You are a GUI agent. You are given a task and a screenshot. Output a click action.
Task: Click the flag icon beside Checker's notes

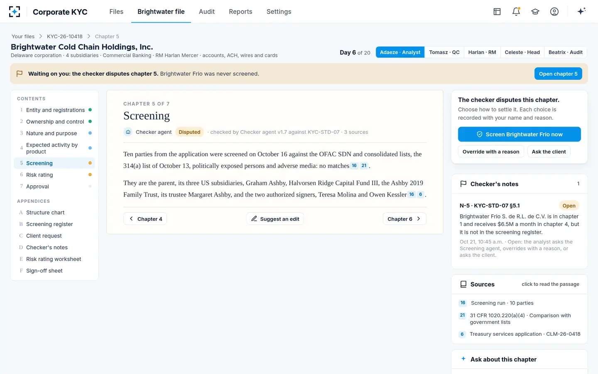point(463,184)
